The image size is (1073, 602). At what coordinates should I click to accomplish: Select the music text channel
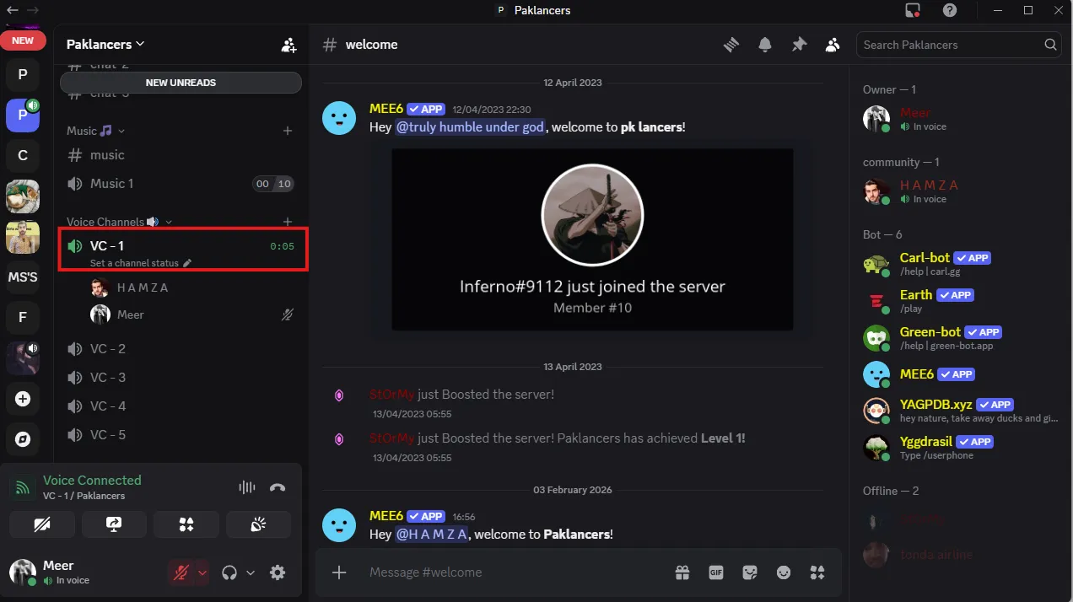(107, 155)
